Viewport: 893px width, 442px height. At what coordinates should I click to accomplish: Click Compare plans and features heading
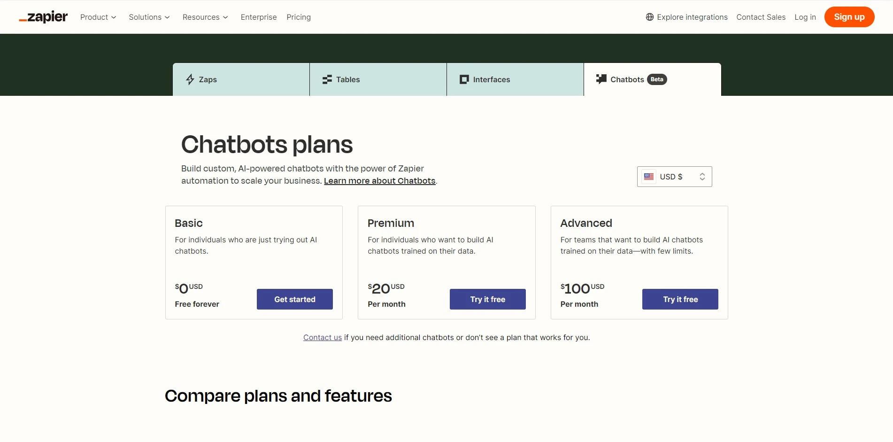(278, 396)
